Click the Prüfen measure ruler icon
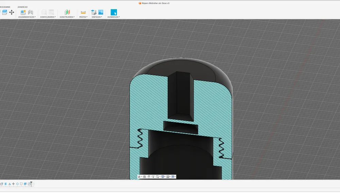340x194 pixels. click(83, 12)
